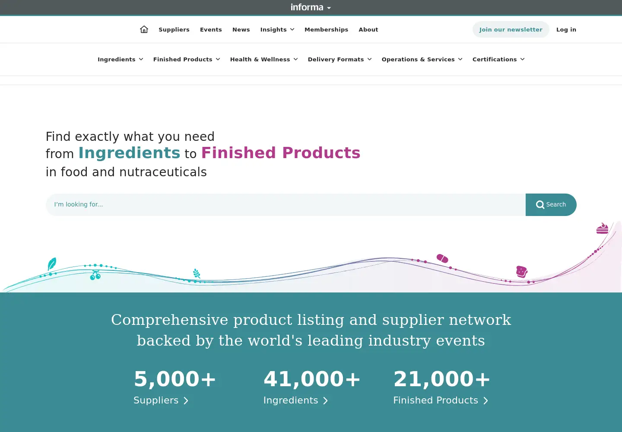Open the 21,000+ Finished Products link
Image resolution: width=622 pixels, height=432 pixels.
442,387
